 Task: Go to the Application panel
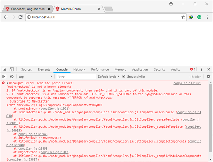[140, 69]
